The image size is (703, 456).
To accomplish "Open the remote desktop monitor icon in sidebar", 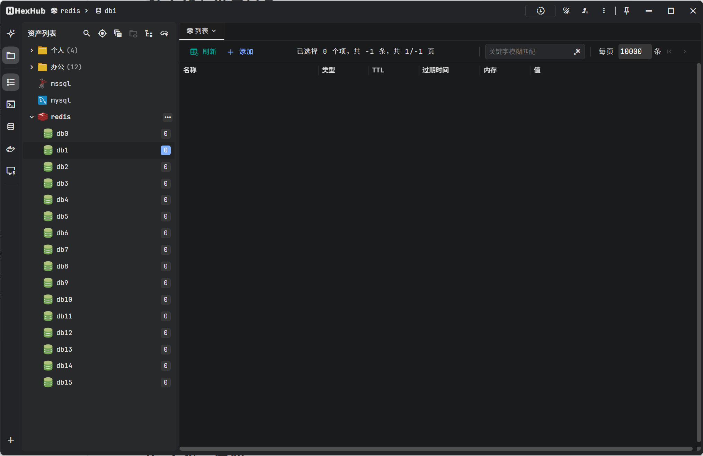I will [11, 171].
